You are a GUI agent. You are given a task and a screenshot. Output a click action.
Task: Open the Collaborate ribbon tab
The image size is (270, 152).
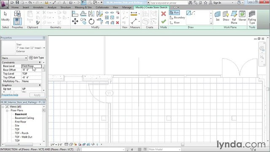click(102, 8)
